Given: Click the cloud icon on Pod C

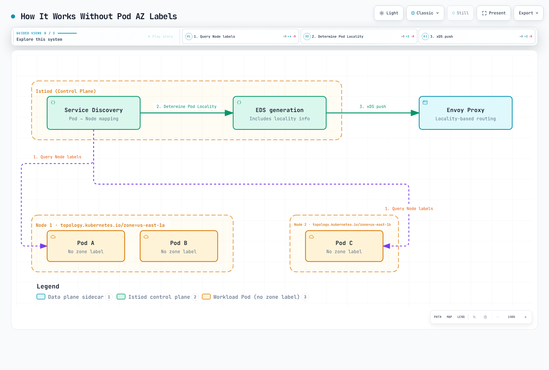Looking at the screenshot, I should coord(312,237).
